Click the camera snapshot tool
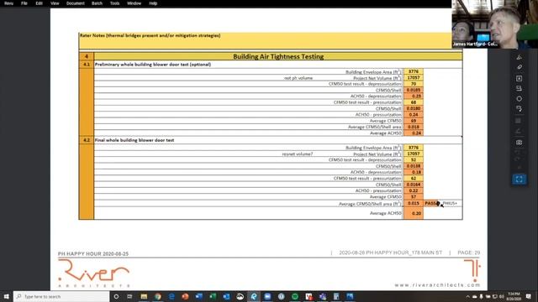The height and width of the screenshot is (302, 538). tap(520, 142)
